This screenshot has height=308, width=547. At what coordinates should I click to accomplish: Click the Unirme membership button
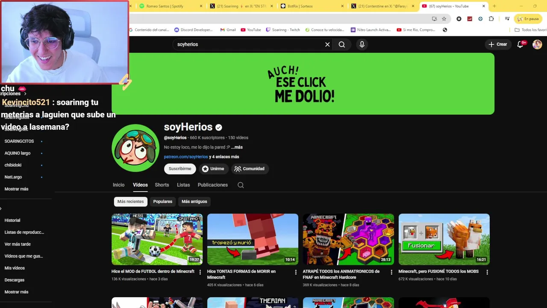pyautogui.click(x=213, y=169)
